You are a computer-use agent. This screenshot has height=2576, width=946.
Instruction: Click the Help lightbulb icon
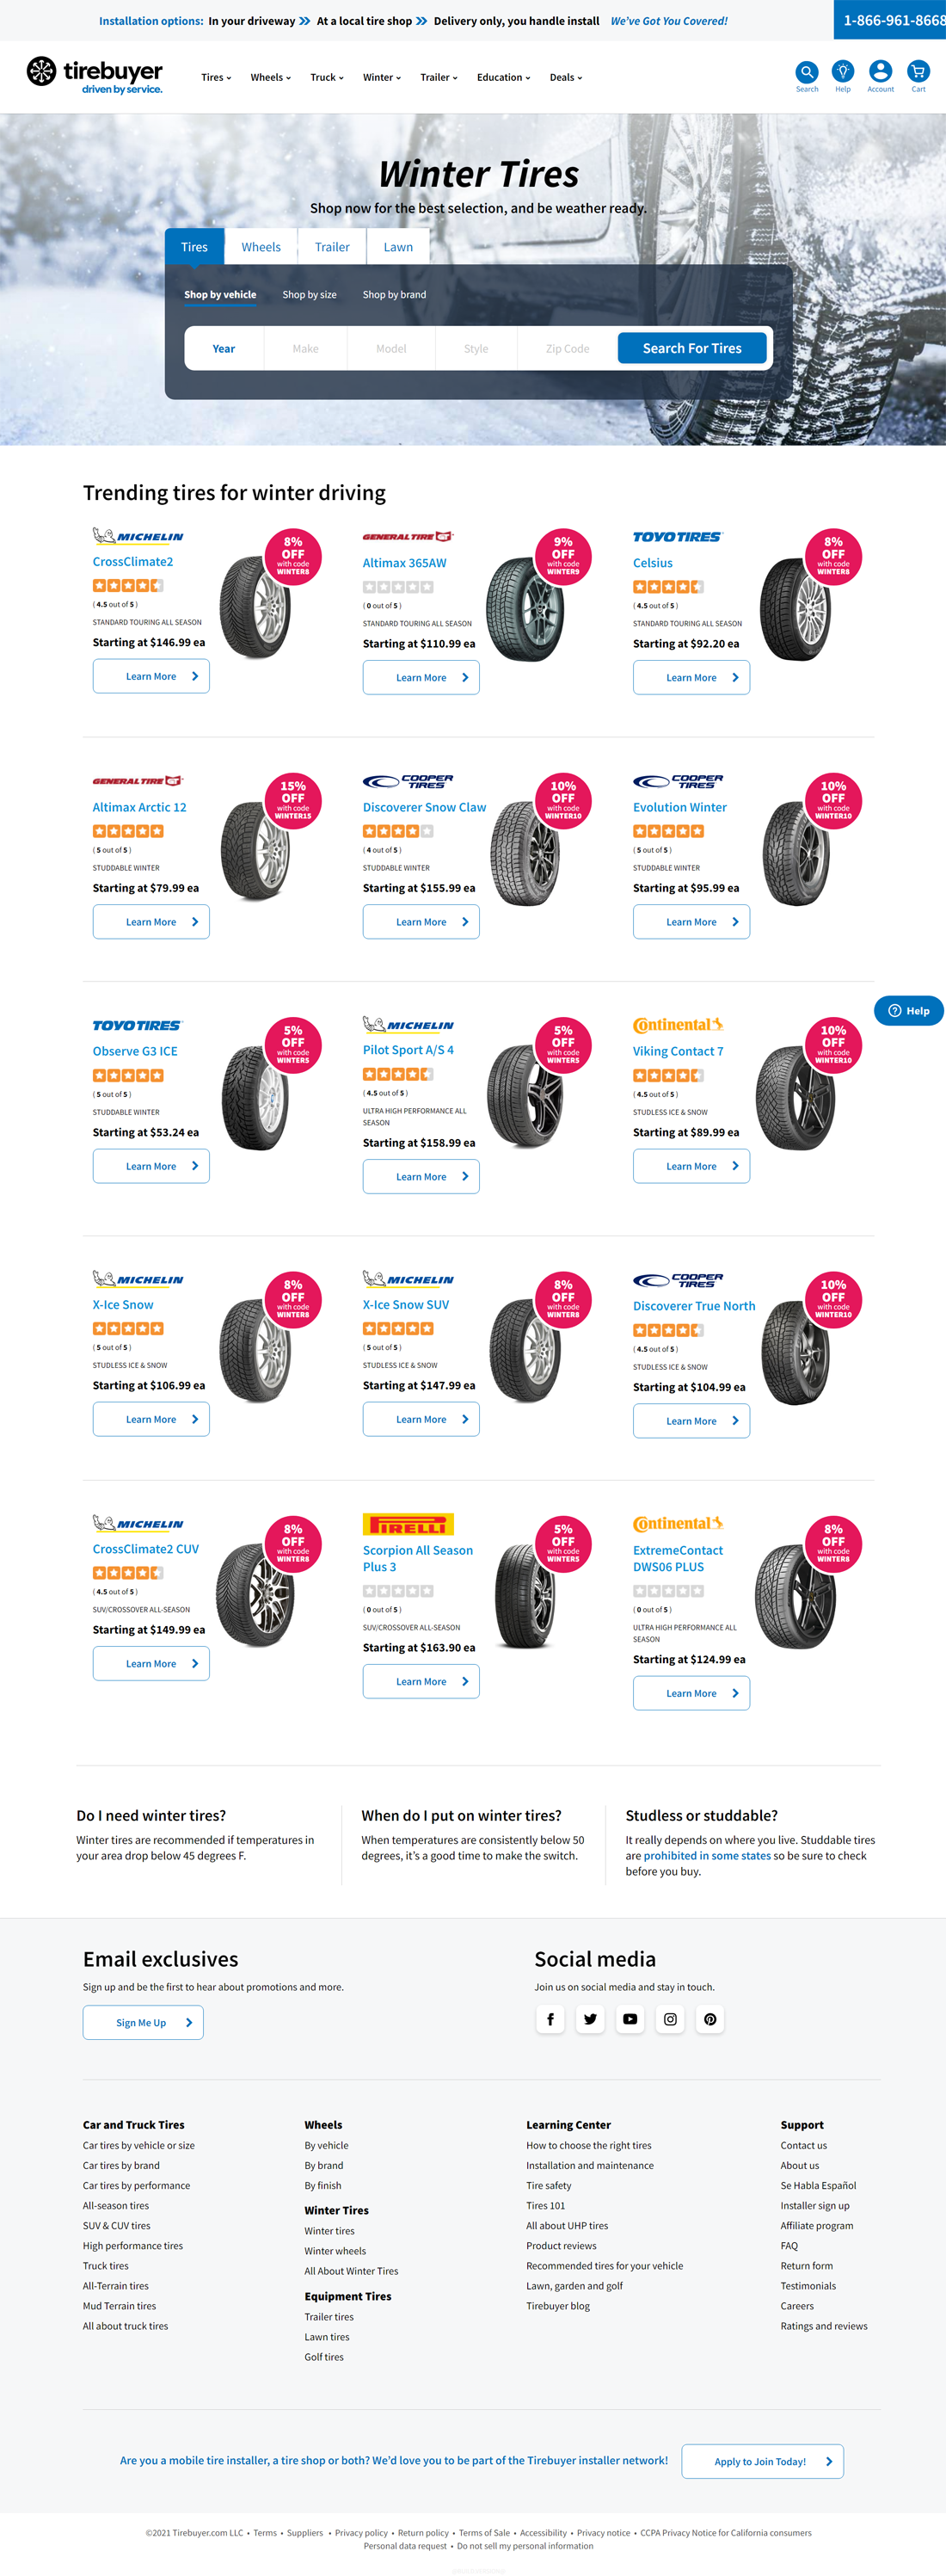(x=843, y=72)
